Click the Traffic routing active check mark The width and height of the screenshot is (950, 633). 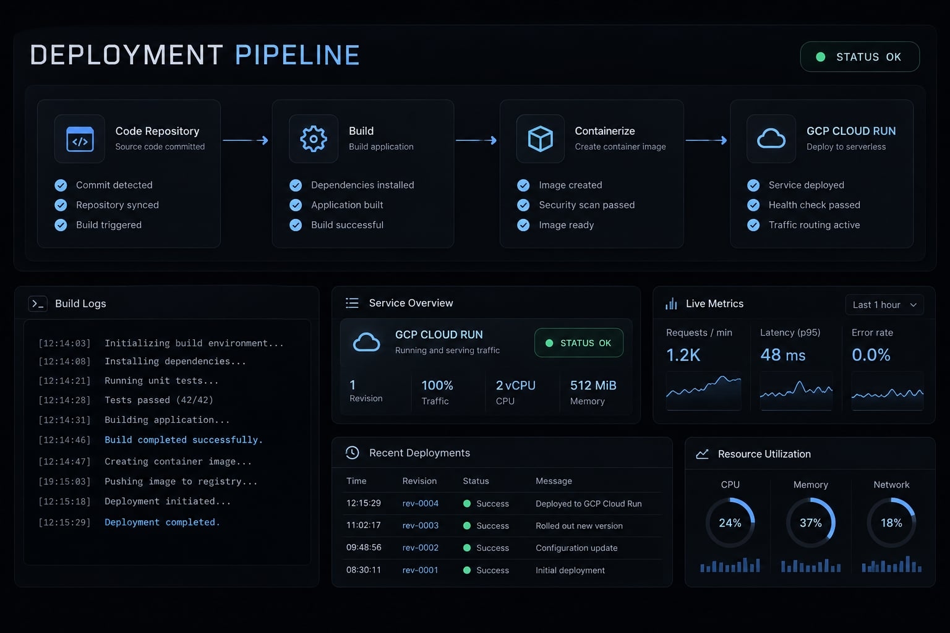coord(753,225)
